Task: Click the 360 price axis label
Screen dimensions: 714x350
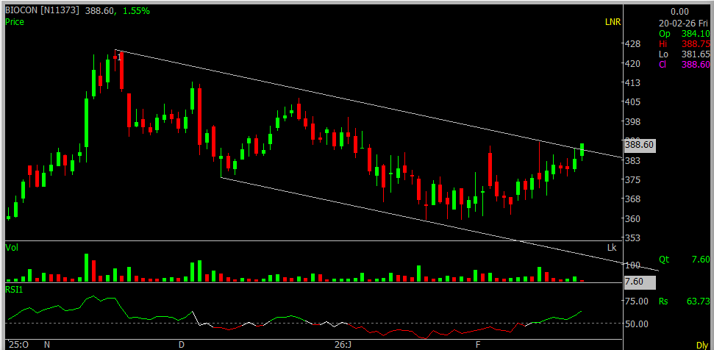Action: click(633, 218)
